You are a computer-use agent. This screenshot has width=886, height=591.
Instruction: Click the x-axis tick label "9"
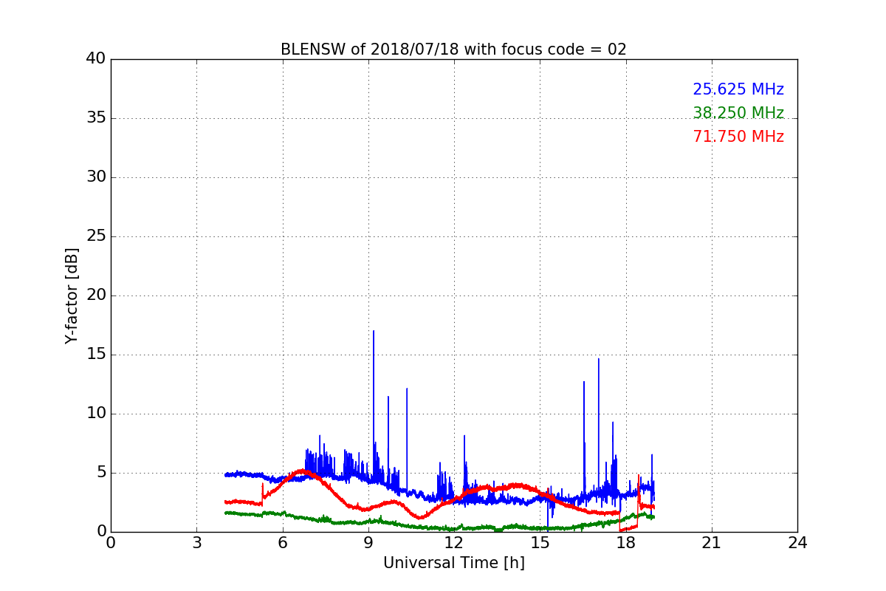(x=368, y=543)
